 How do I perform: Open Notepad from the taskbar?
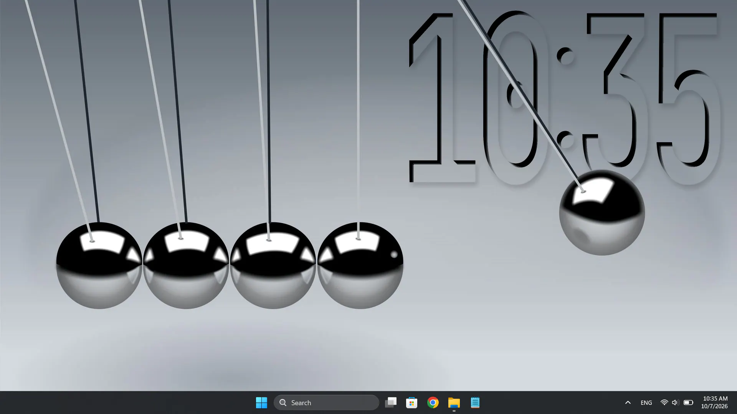click(475, 402)
